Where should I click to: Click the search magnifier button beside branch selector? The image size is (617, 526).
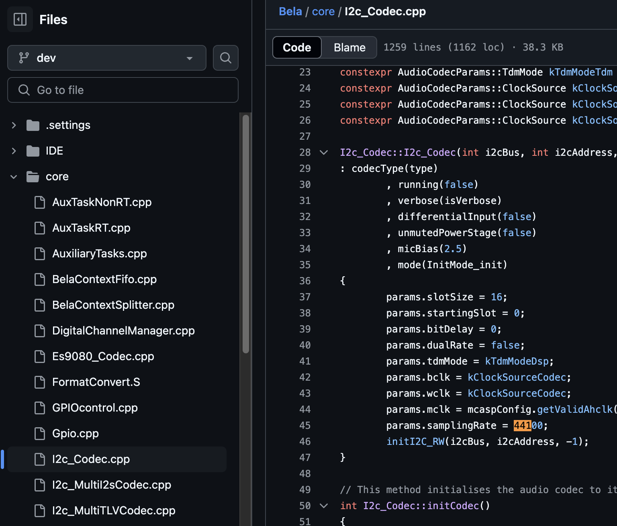point(225,58)
